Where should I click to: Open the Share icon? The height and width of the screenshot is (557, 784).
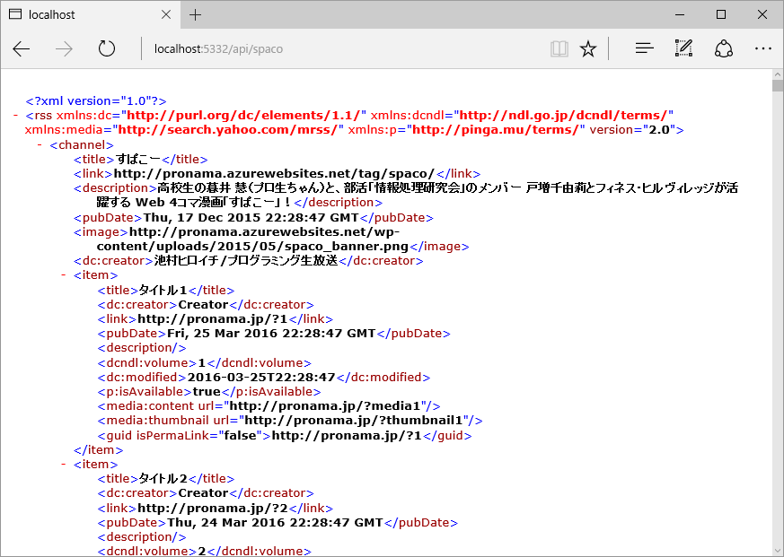point(724,48)
